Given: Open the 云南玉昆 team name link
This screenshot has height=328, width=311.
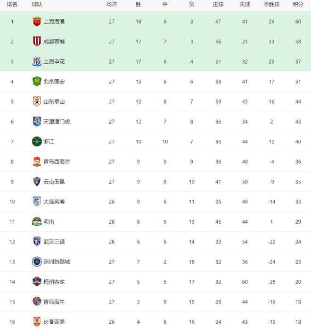Looking at the screenshot, I should (54, 182).
